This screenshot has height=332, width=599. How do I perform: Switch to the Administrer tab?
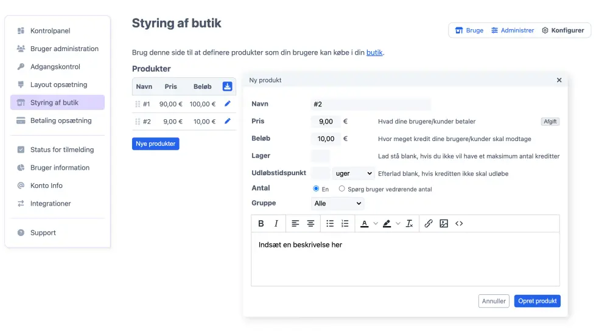tap(513, 30)
